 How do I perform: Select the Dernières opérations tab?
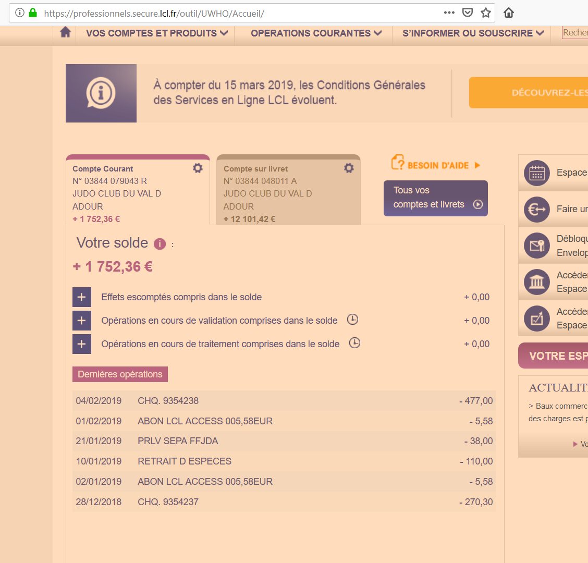click(x=120, y=374)
